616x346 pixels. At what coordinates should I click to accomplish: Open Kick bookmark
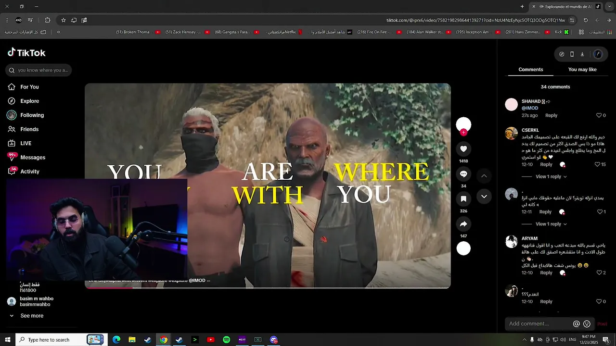click(562, 32)
